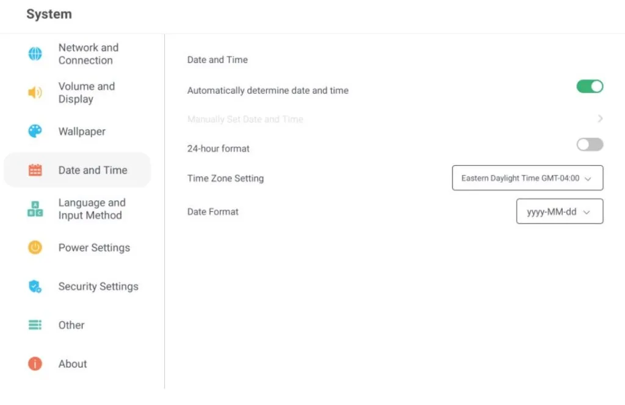Select the Date and Time sidebar item
The width and height of the screenshot is (625, 405).
tap(78, 170)
